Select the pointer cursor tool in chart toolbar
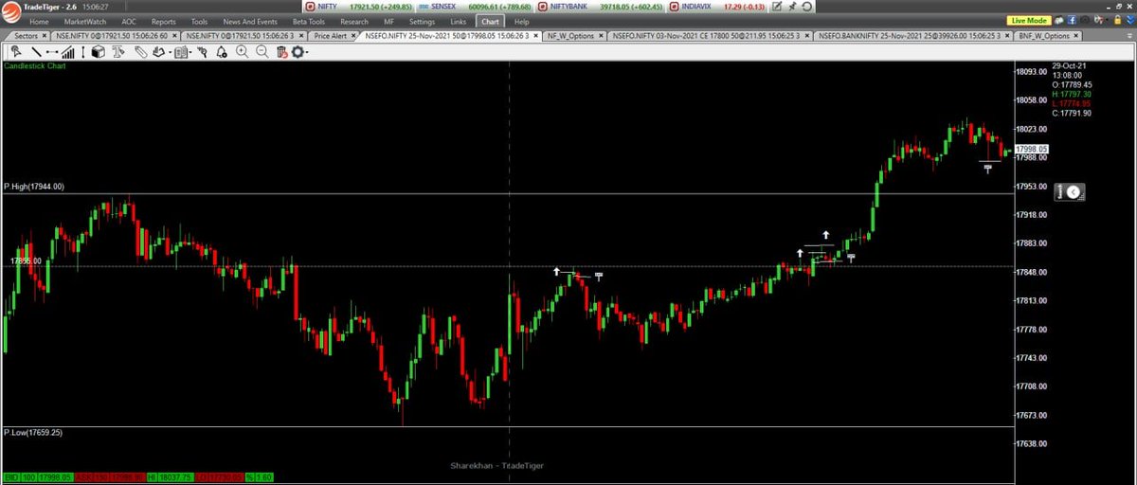 click(x=15, y=52)
